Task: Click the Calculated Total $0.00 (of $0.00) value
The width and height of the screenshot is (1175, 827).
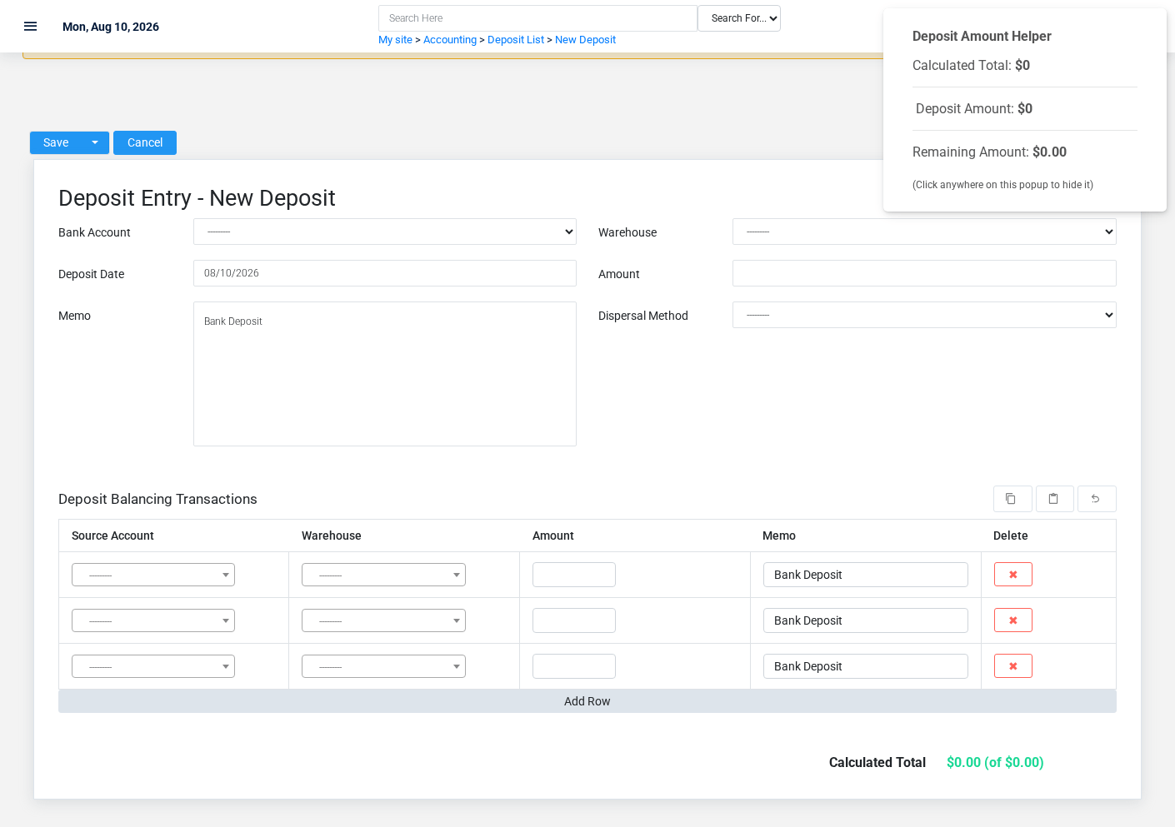Action: tap(995, 762)
